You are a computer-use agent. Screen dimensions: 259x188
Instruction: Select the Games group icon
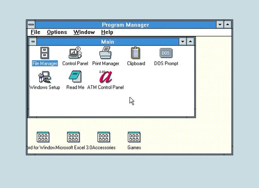pyautogui.click(x=134, y=137)
